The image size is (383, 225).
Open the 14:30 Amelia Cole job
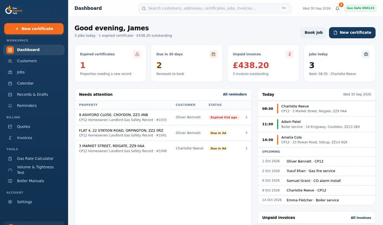tap(317, 140)
